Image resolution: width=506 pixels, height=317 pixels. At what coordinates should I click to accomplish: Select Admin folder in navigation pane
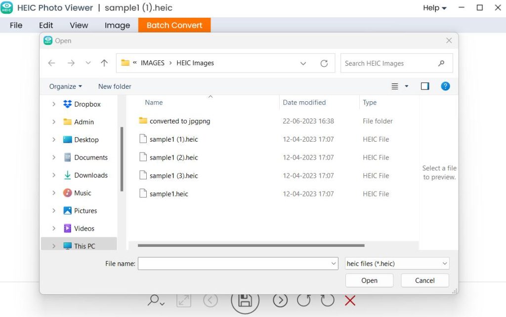coord(84,122)
